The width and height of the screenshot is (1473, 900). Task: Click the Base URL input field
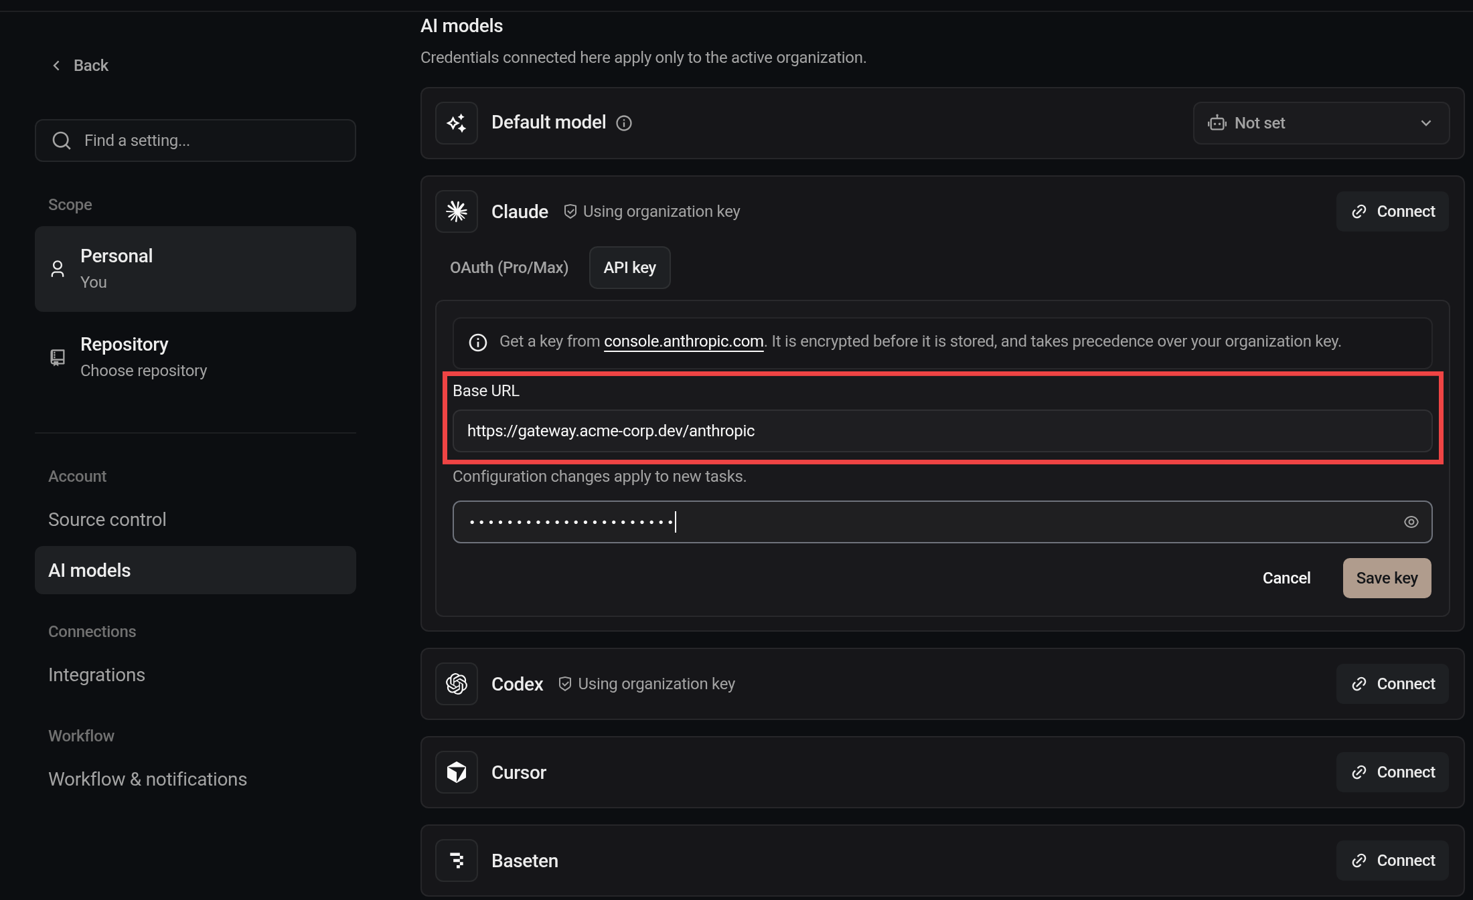point(942,431)
